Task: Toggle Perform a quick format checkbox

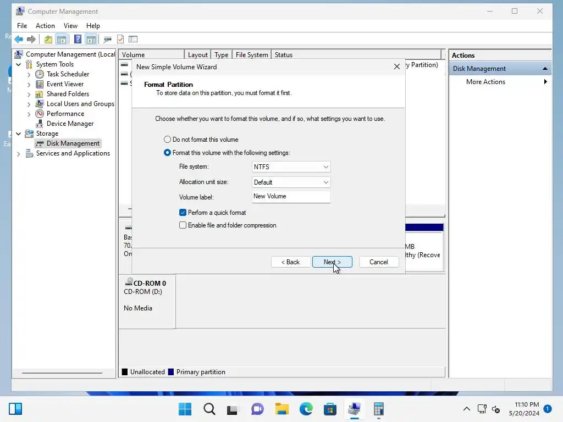Action: [x=183, y=213]
